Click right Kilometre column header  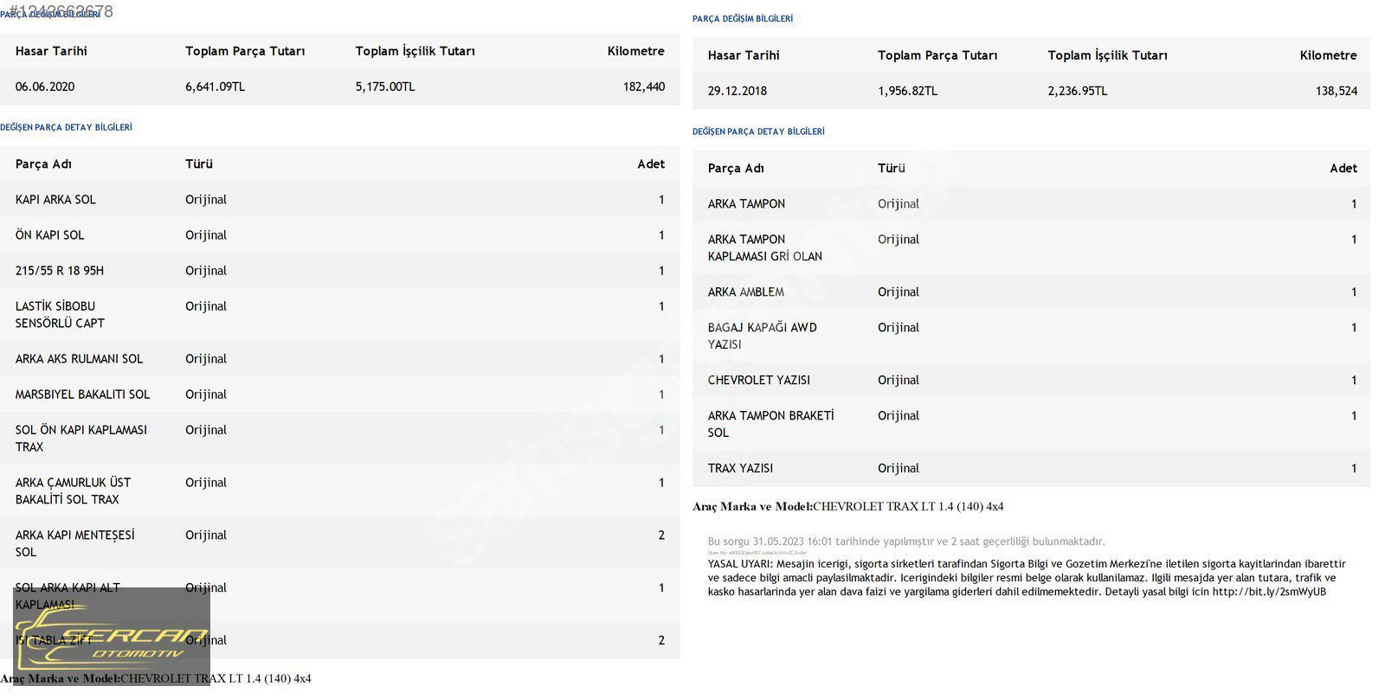1329,55
